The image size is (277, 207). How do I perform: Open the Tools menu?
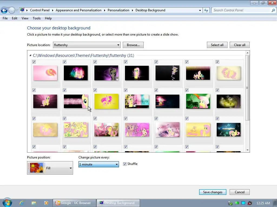37,18
